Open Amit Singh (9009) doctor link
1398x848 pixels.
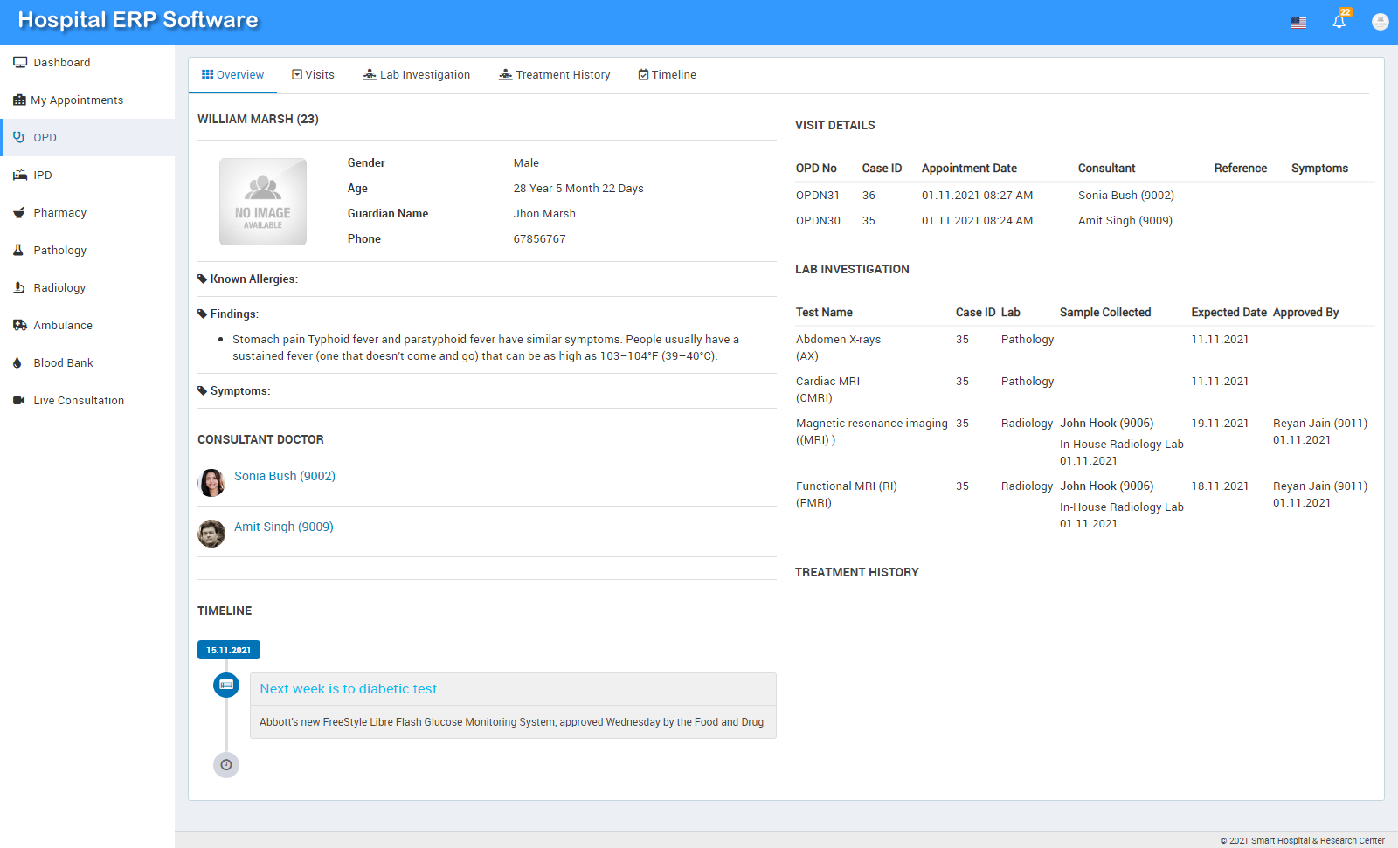[284, 527]
